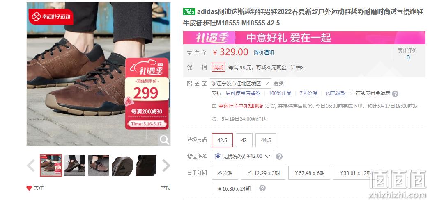Click the red heart 关注 icon
430x202 pixels.
[29, 188]
